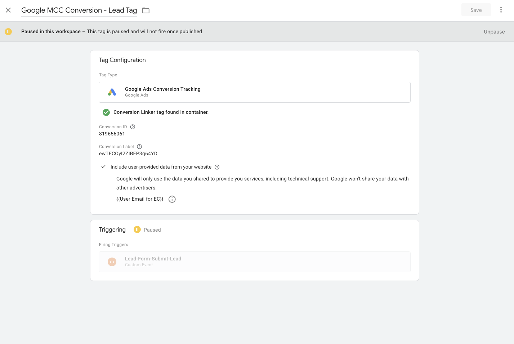Open help for Conversion ID
This screenshot has height=344, width=514.
pos(133,127)
